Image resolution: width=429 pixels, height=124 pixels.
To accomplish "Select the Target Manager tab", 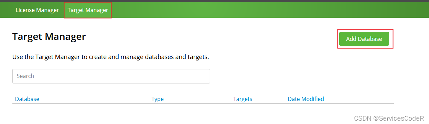I will (88, 10).
